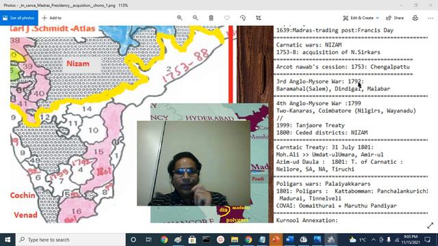Zoom in on the photo

pos(179,18)
